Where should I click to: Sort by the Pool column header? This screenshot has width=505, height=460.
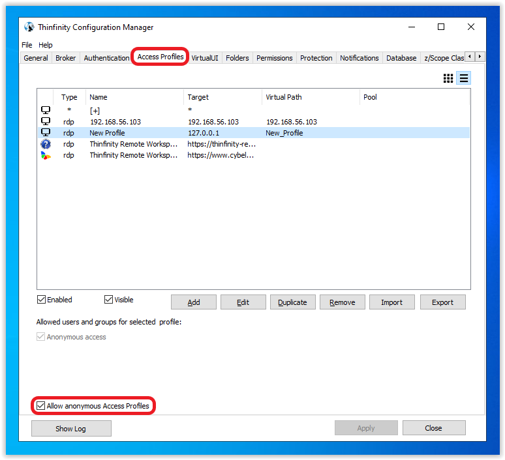click(414, 97)
